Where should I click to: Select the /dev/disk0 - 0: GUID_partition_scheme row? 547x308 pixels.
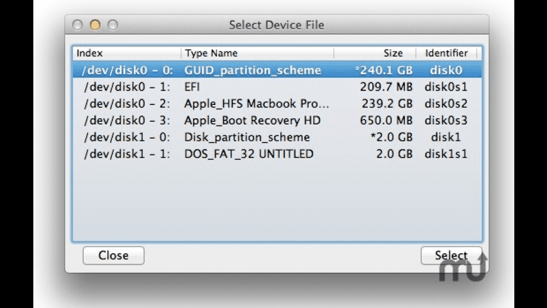[277, 70]
